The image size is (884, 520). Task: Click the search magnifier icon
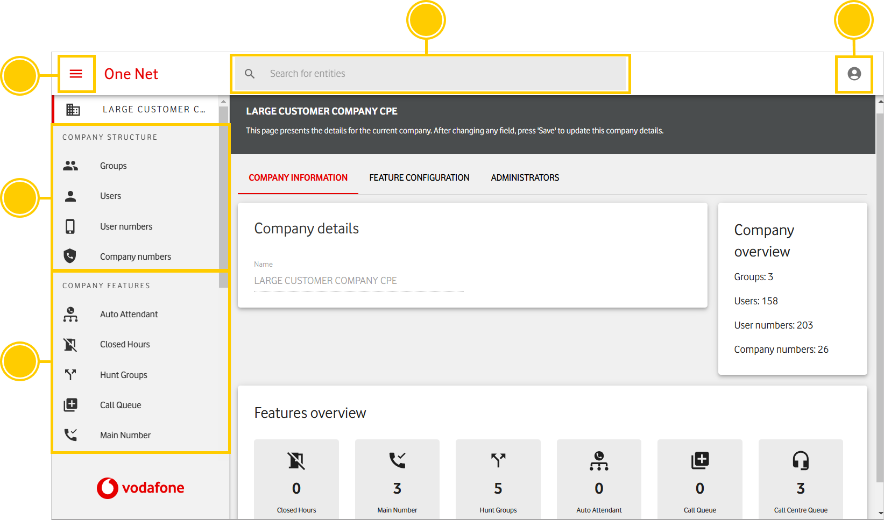(250, 74)
